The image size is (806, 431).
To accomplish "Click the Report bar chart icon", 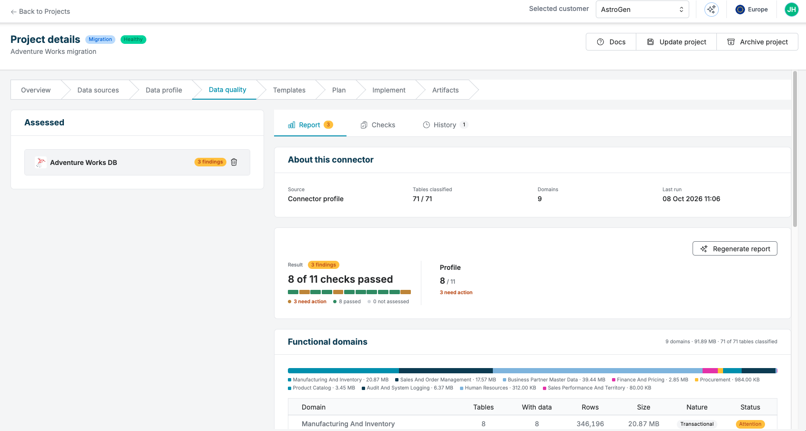I will (x=292, y=125).
